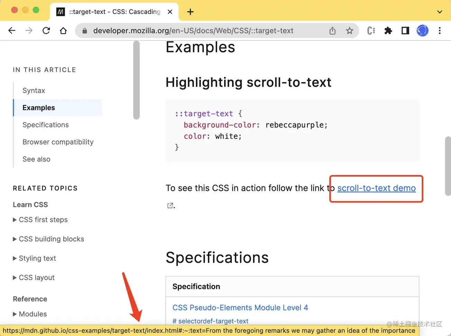This screenshot has height=336, width=451.
Task: Jump to Specifications in article nav
Action: (x=46, y=125)
